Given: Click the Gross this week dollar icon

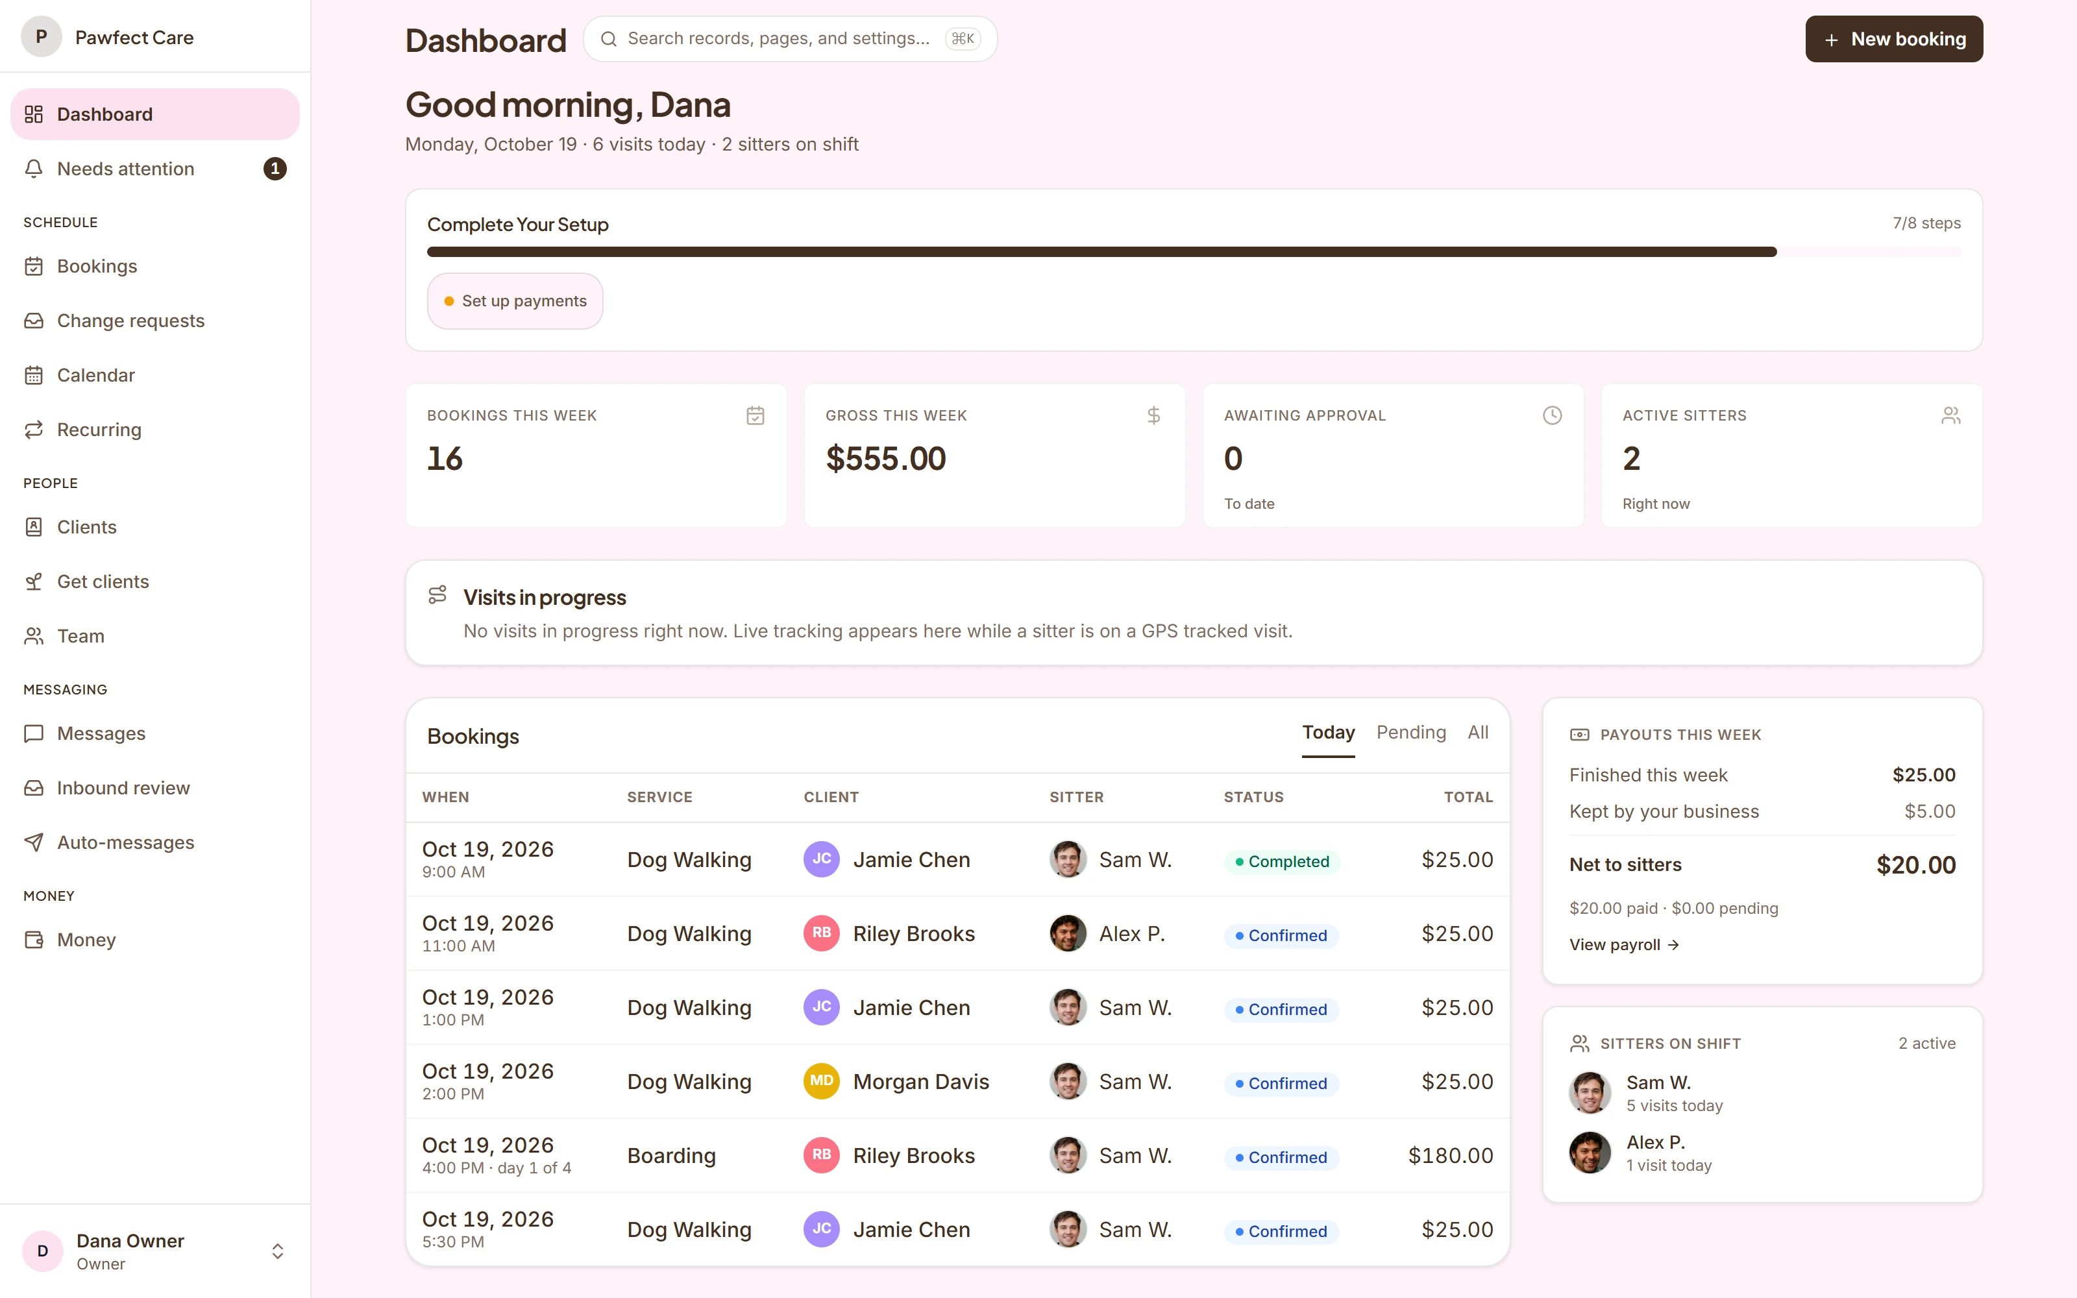Looking at the screenshot, I should [1153, 415].
